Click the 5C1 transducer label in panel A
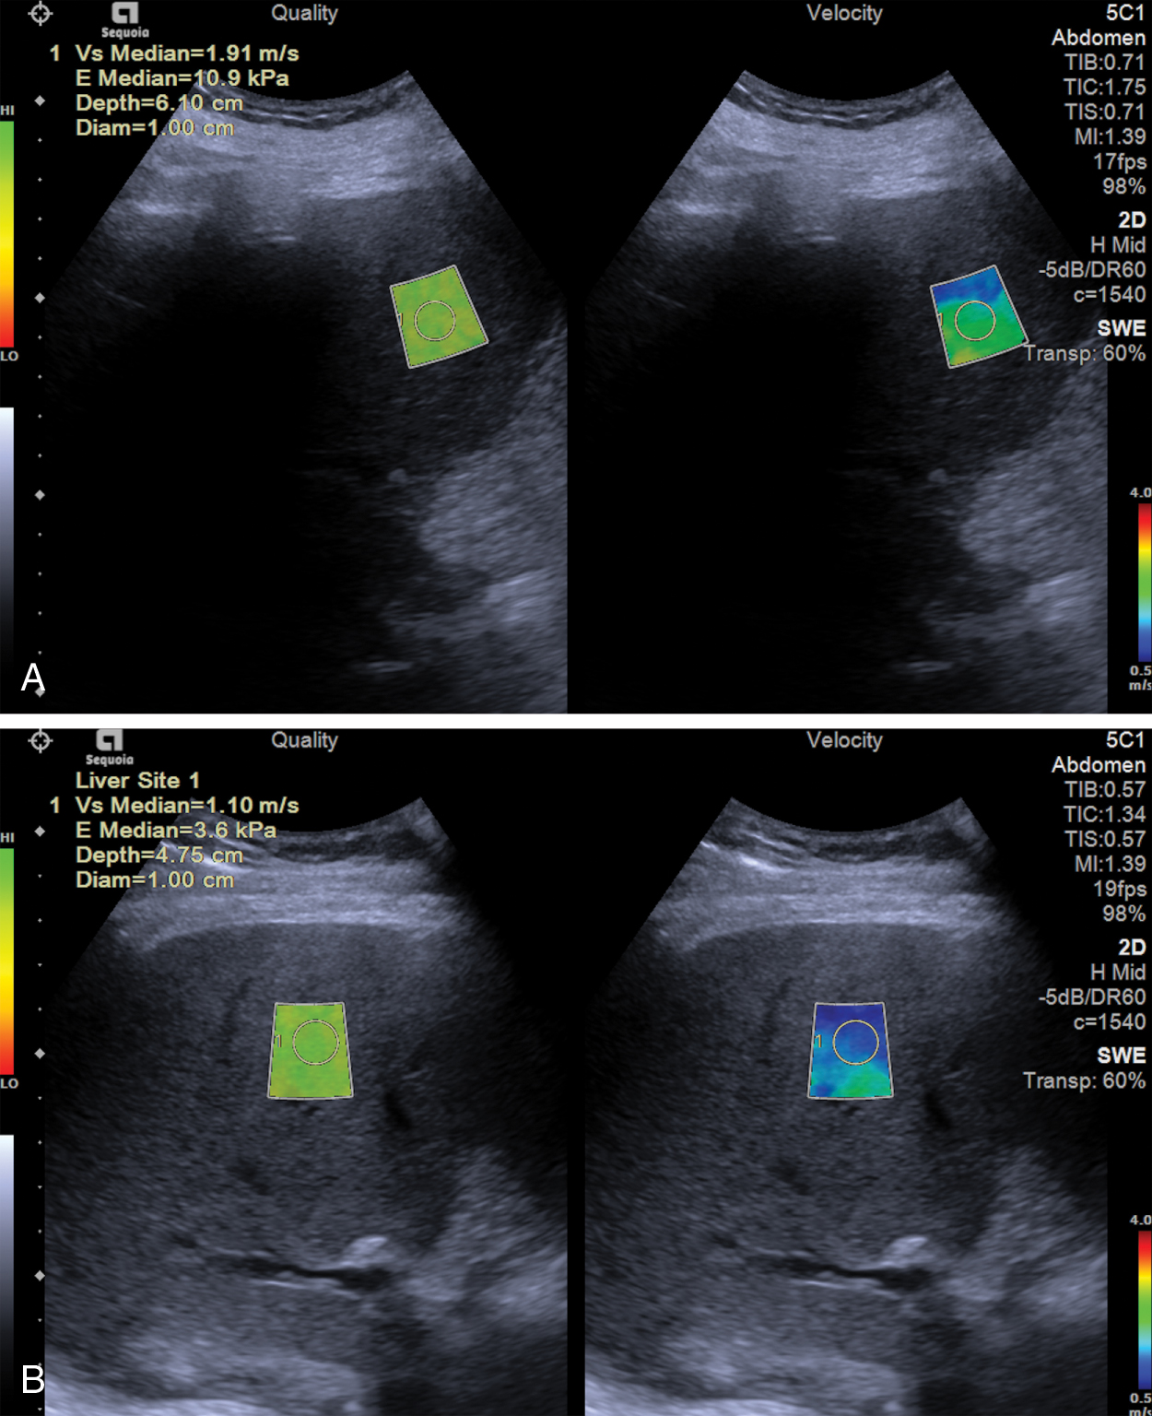 click(1124, 13)
